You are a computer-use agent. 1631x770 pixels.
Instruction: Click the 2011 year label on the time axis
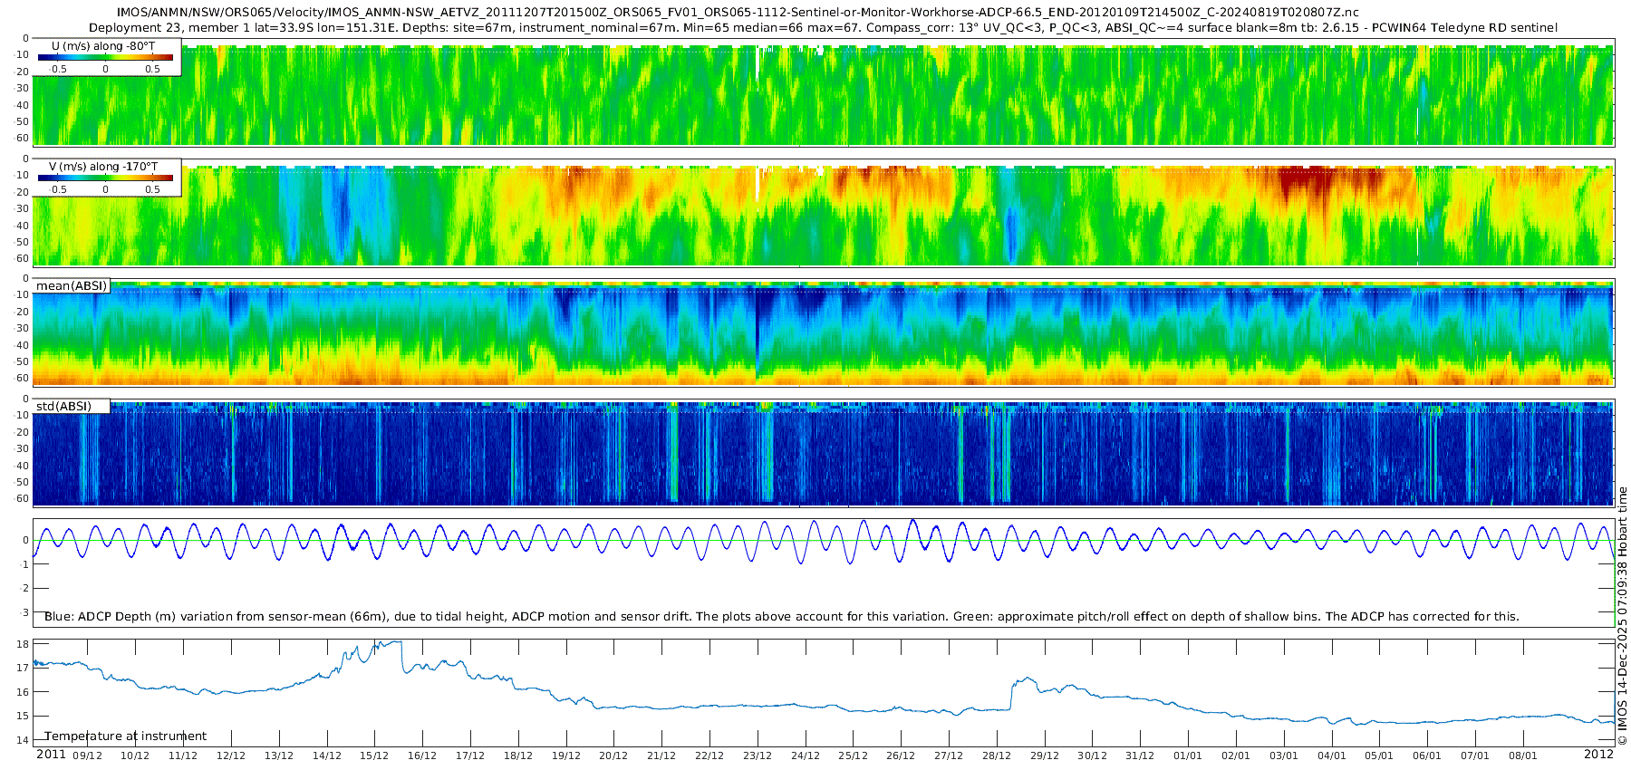(x=51, y=754)
